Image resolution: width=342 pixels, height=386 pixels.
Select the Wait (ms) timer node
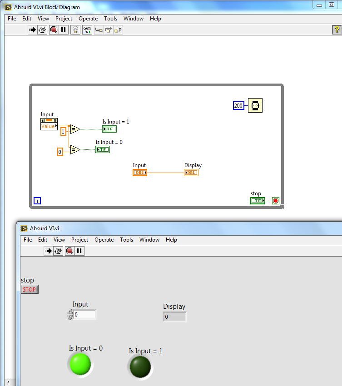[255, 105]
